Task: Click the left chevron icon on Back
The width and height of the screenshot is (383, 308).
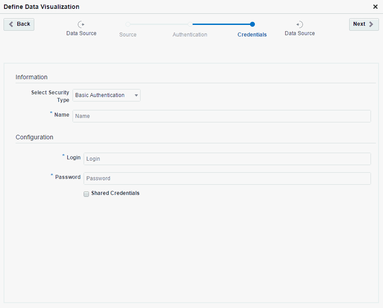Action: click(x=11, y=24)
